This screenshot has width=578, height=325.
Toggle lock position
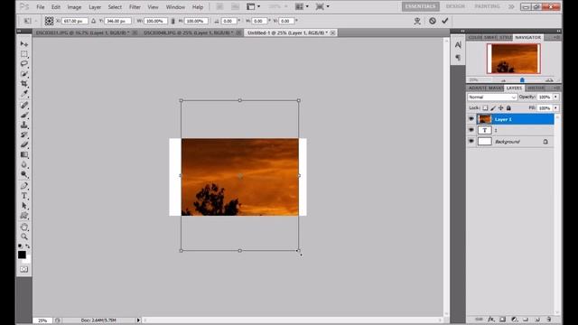[500, 108]
